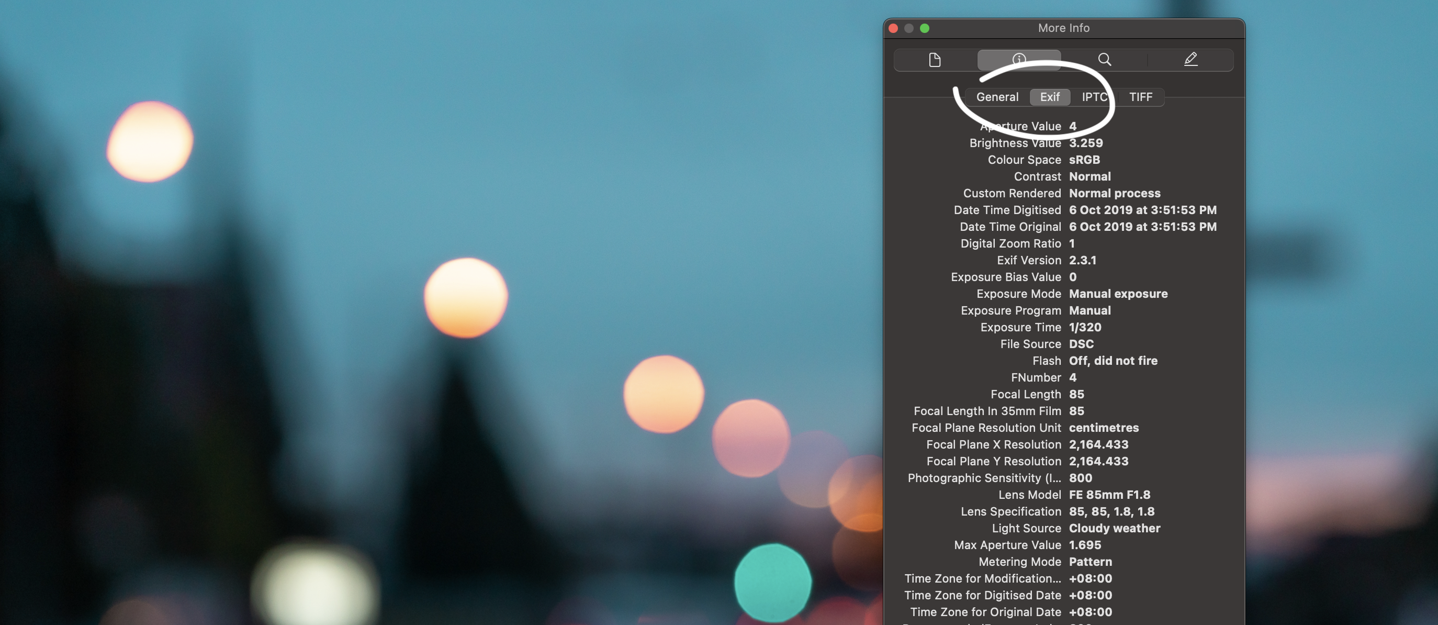
Task: Select the Exposure Time value 1/320
Action: (x=1085, y=327)
